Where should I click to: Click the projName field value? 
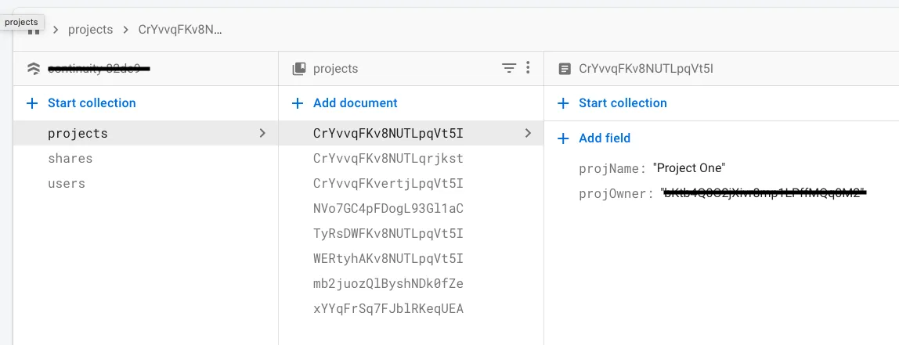pos(689,168)
